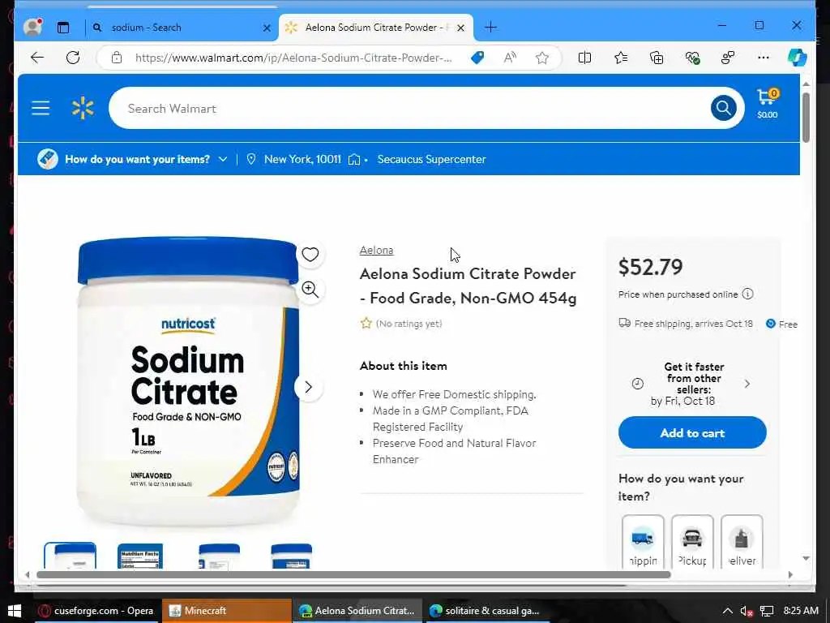Image resolution: width=830 pixels, height=623 pixels.
Task: Open the muted volume tray icon
Action: coord(747,612)
